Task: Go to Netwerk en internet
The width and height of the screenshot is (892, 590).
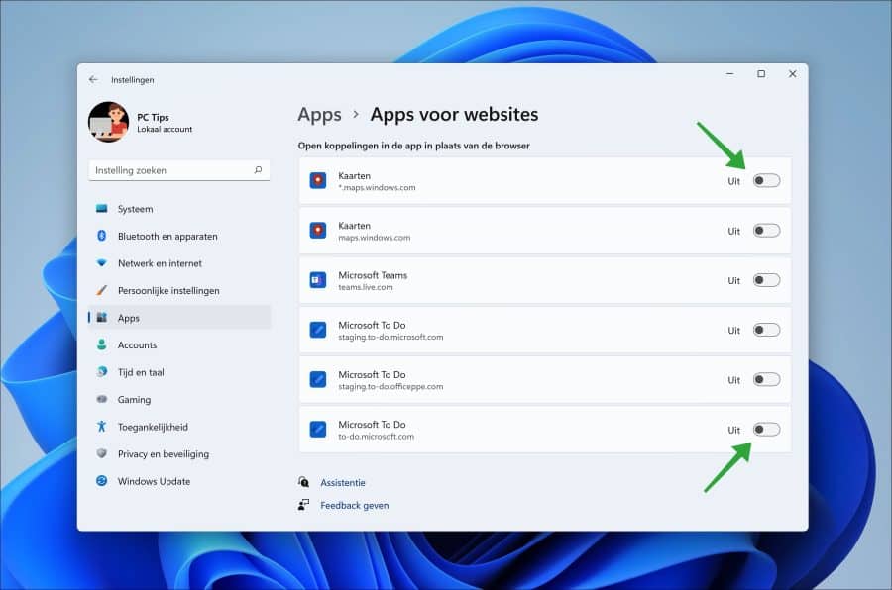Action: pyautogui.click(x=179, y=263)
